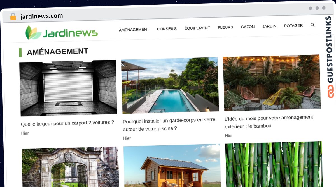Open the stone gate archway thumbnail

(70, 167)
